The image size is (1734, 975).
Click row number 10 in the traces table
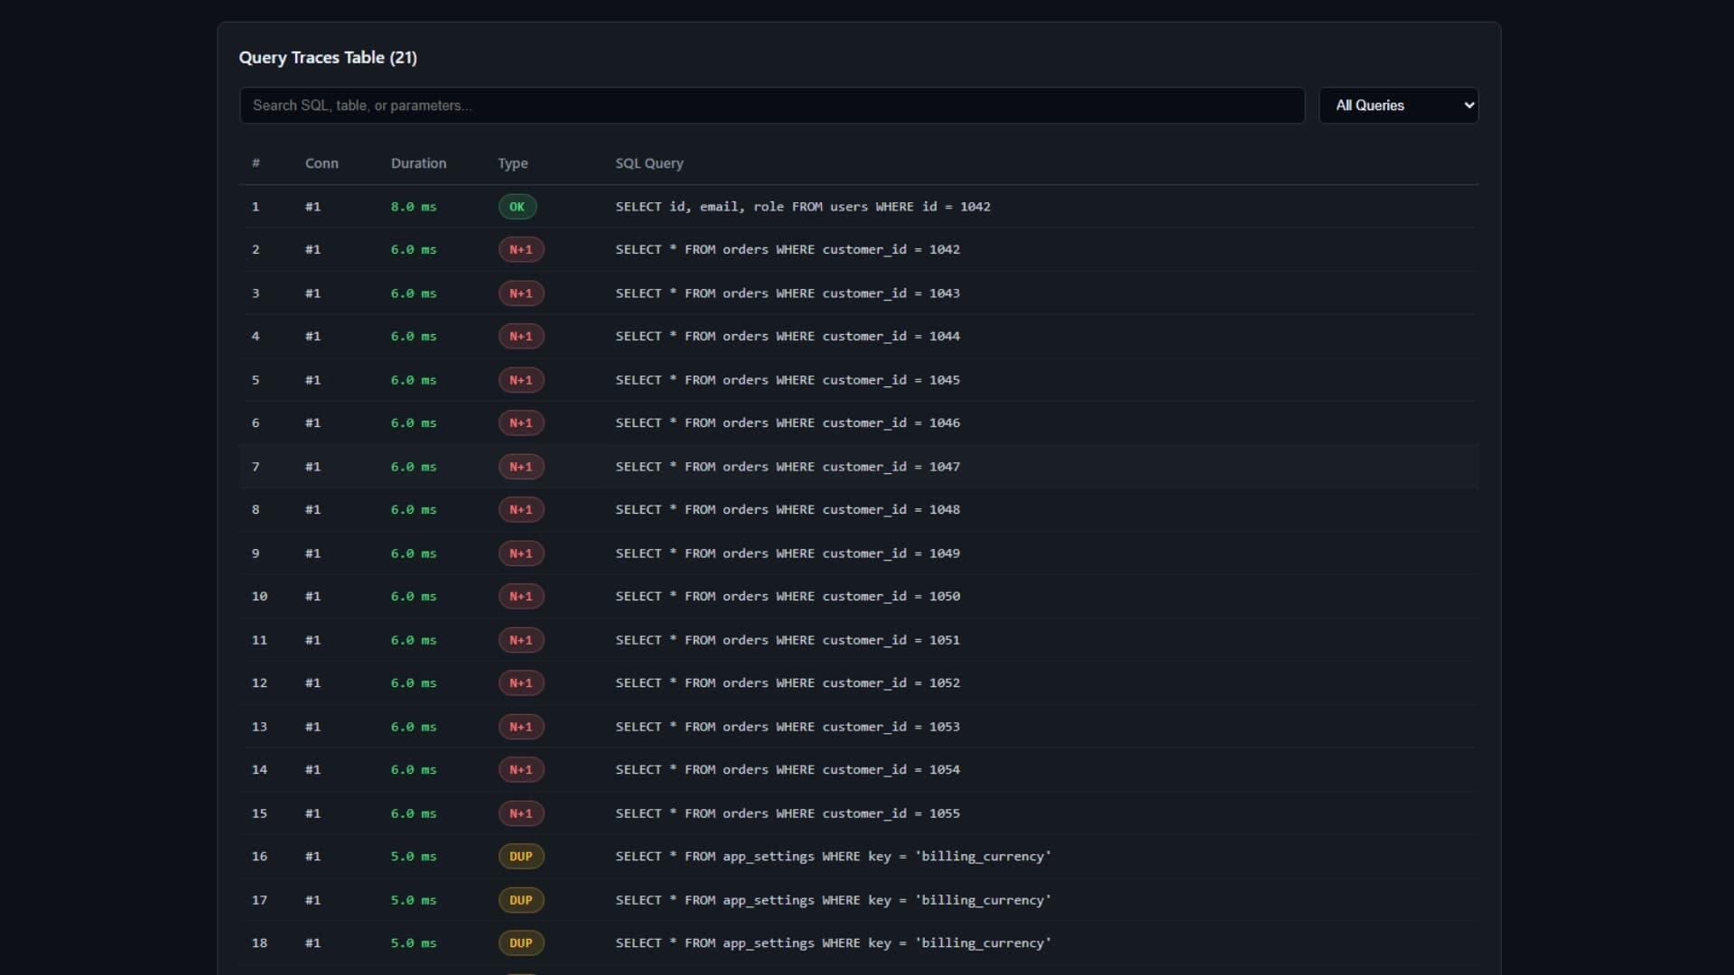pos(259,596)
